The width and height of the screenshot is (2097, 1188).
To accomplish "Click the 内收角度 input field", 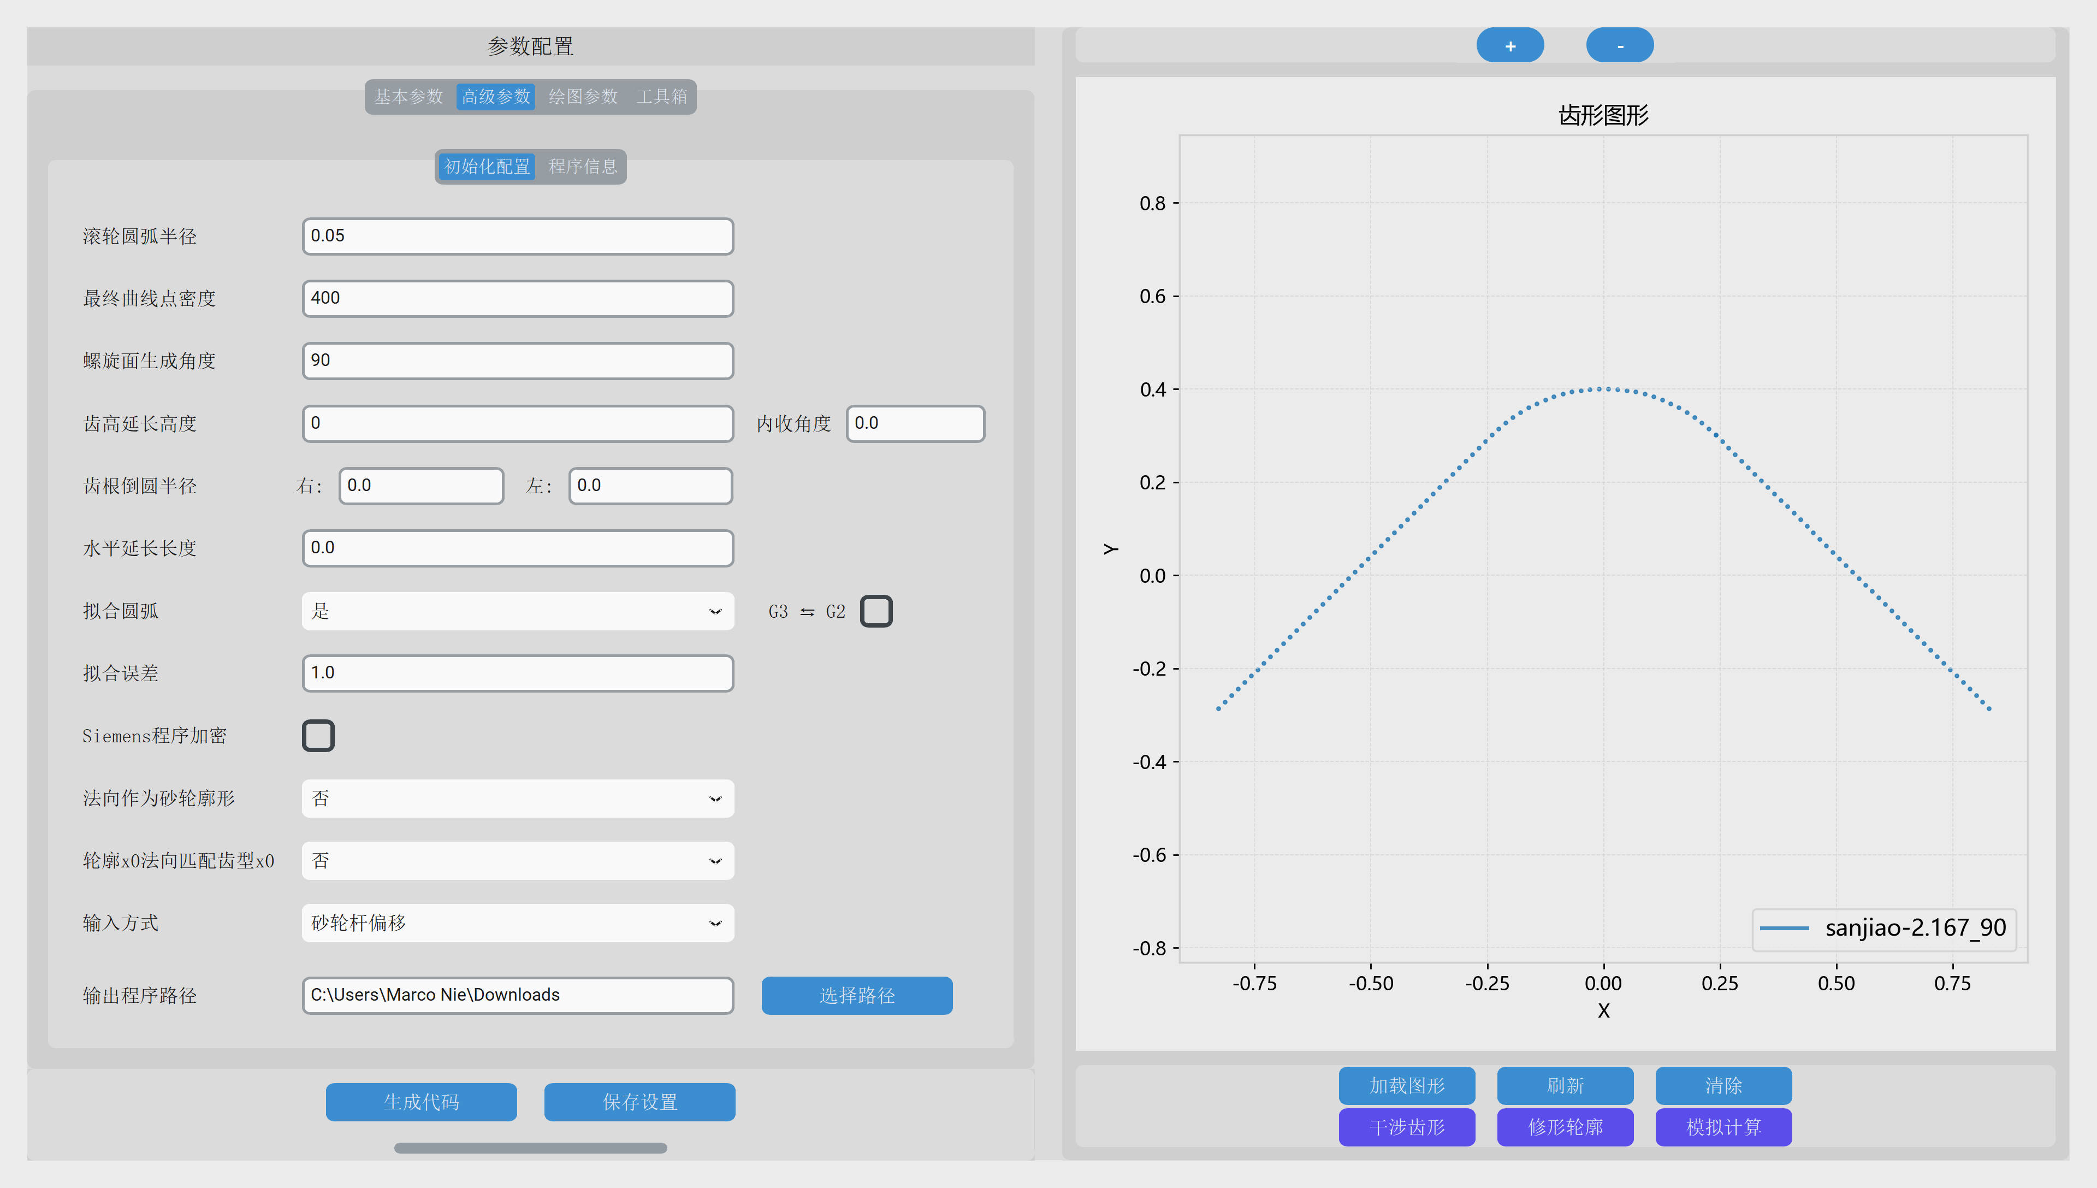I will (x=915, y=423).
